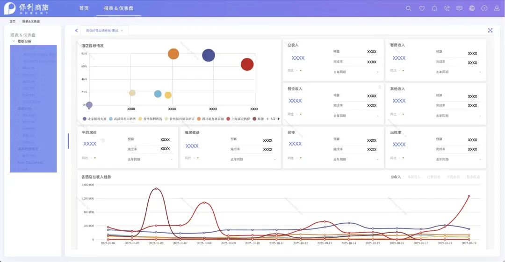Screen dimensions: 505x262
Task: Toggle 北京保利大厦 legend item
Action: [x=94, y=119]
